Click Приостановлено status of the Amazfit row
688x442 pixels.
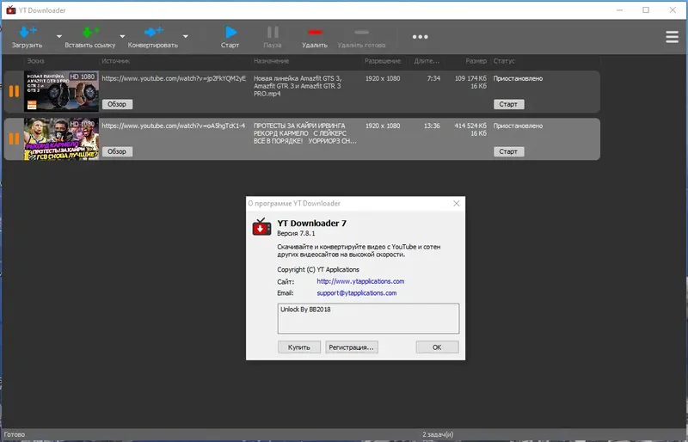[x=518, y=78]
